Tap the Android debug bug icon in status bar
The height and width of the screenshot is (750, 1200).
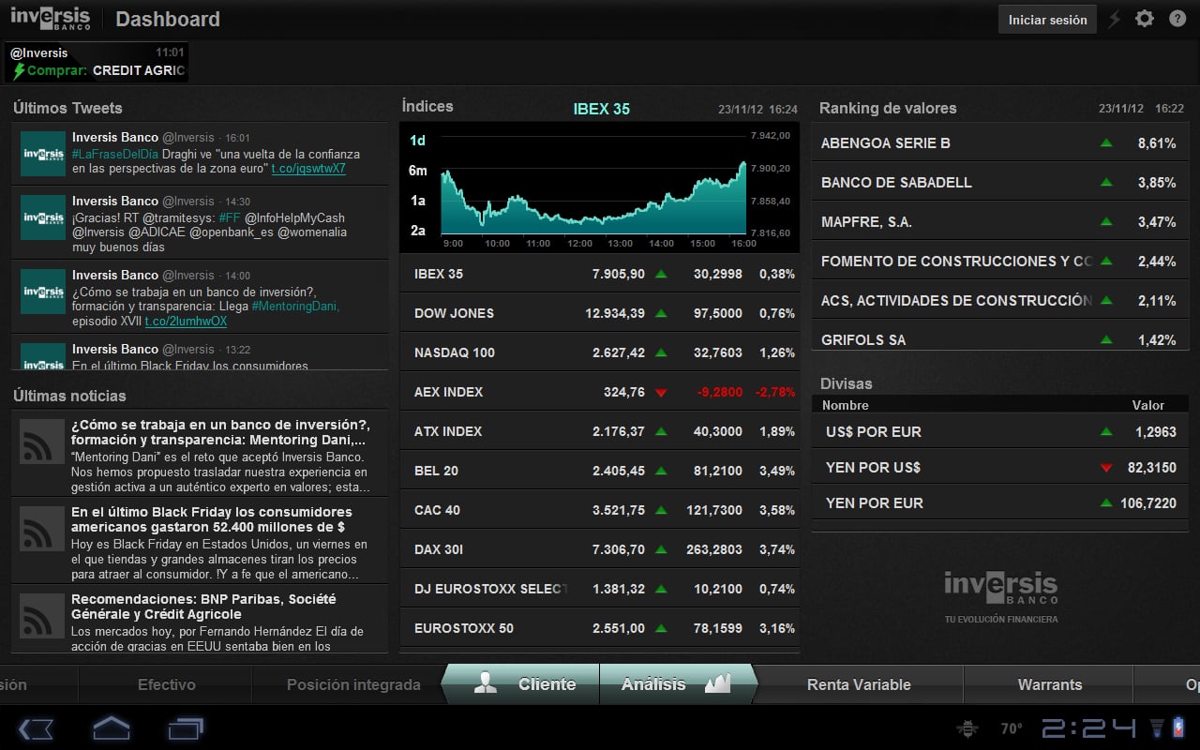(966, 727)
